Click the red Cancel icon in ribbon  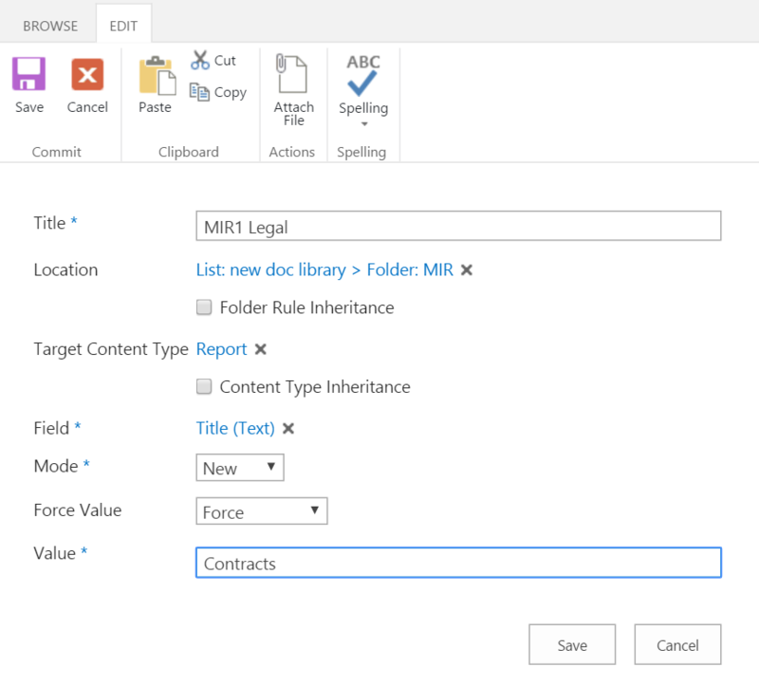pos(87,75)
